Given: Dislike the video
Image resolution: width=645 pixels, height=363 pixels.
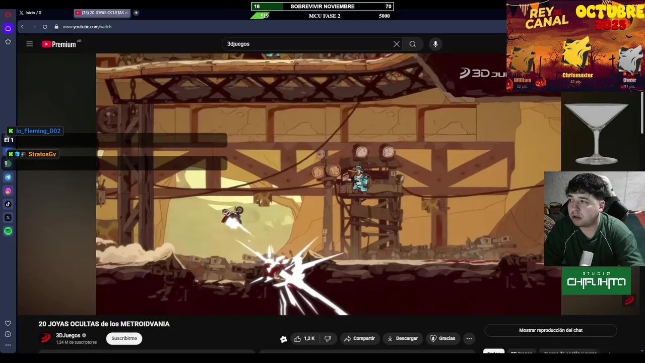Looking at the screenshot, I should click(328, 338).
